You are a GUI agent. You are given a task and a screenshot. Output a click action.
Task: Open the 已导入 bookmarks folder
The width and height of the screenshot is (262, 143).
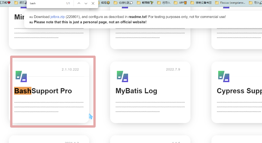(164, 3)
